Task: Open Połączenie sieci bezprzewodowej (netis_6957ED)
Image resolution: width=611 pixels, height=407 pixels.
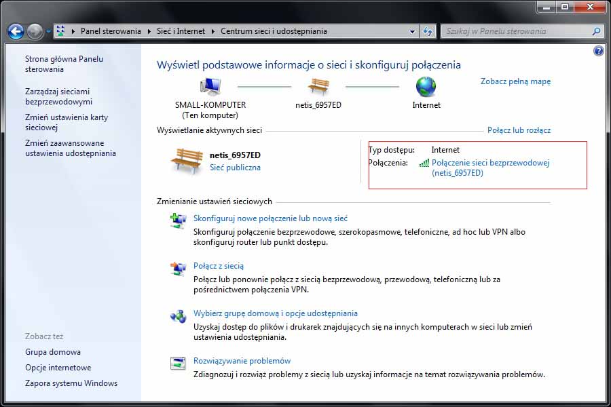Action: pyautogui.click(x=490, y=168)
